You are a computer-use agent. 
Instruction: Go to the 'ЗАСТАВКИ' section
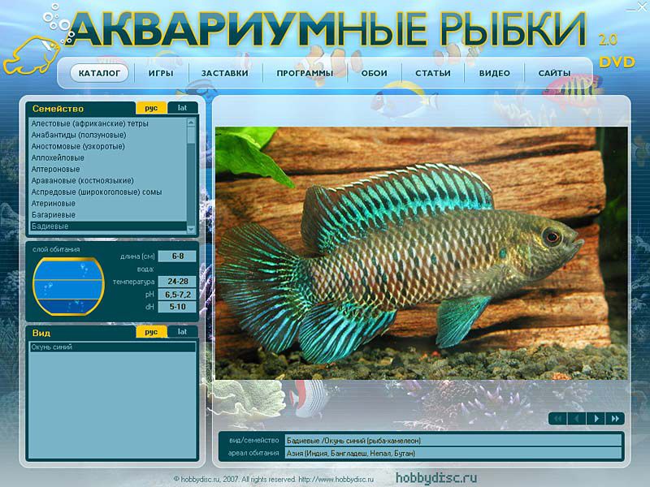click(224, 73)
